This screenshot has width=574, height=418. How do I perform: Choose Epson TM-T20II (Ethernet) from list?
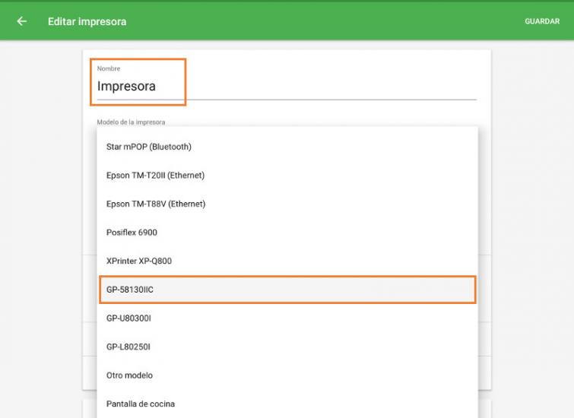(155, 176)
